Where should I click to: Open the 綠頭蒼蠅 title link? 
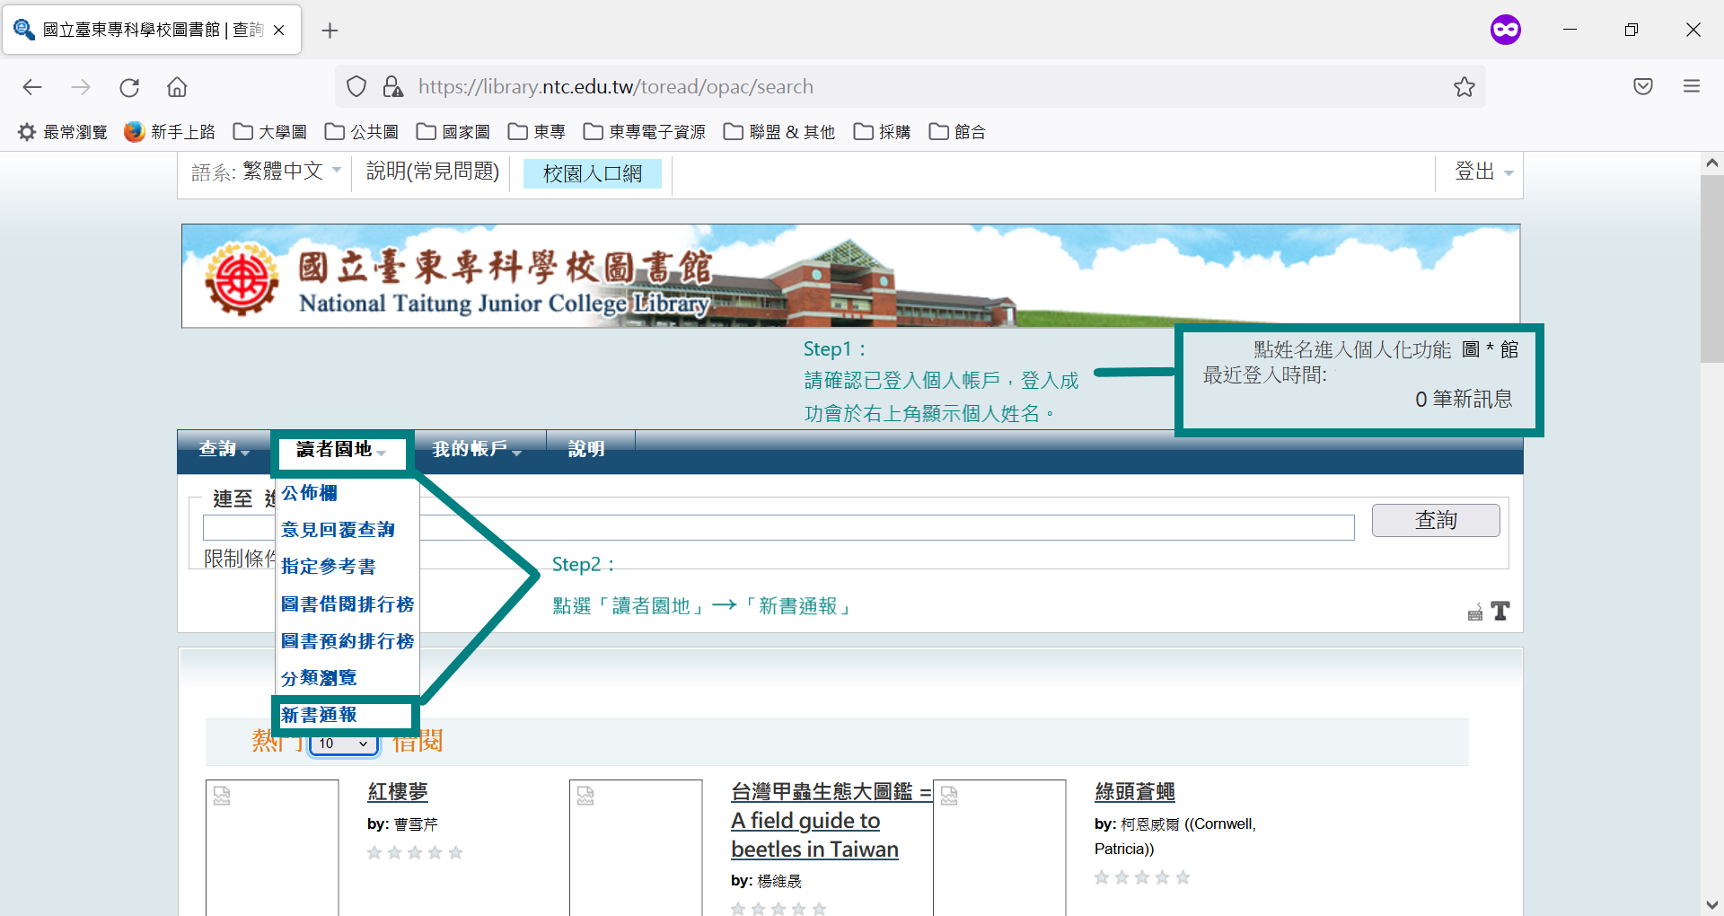click(1135, 792)
